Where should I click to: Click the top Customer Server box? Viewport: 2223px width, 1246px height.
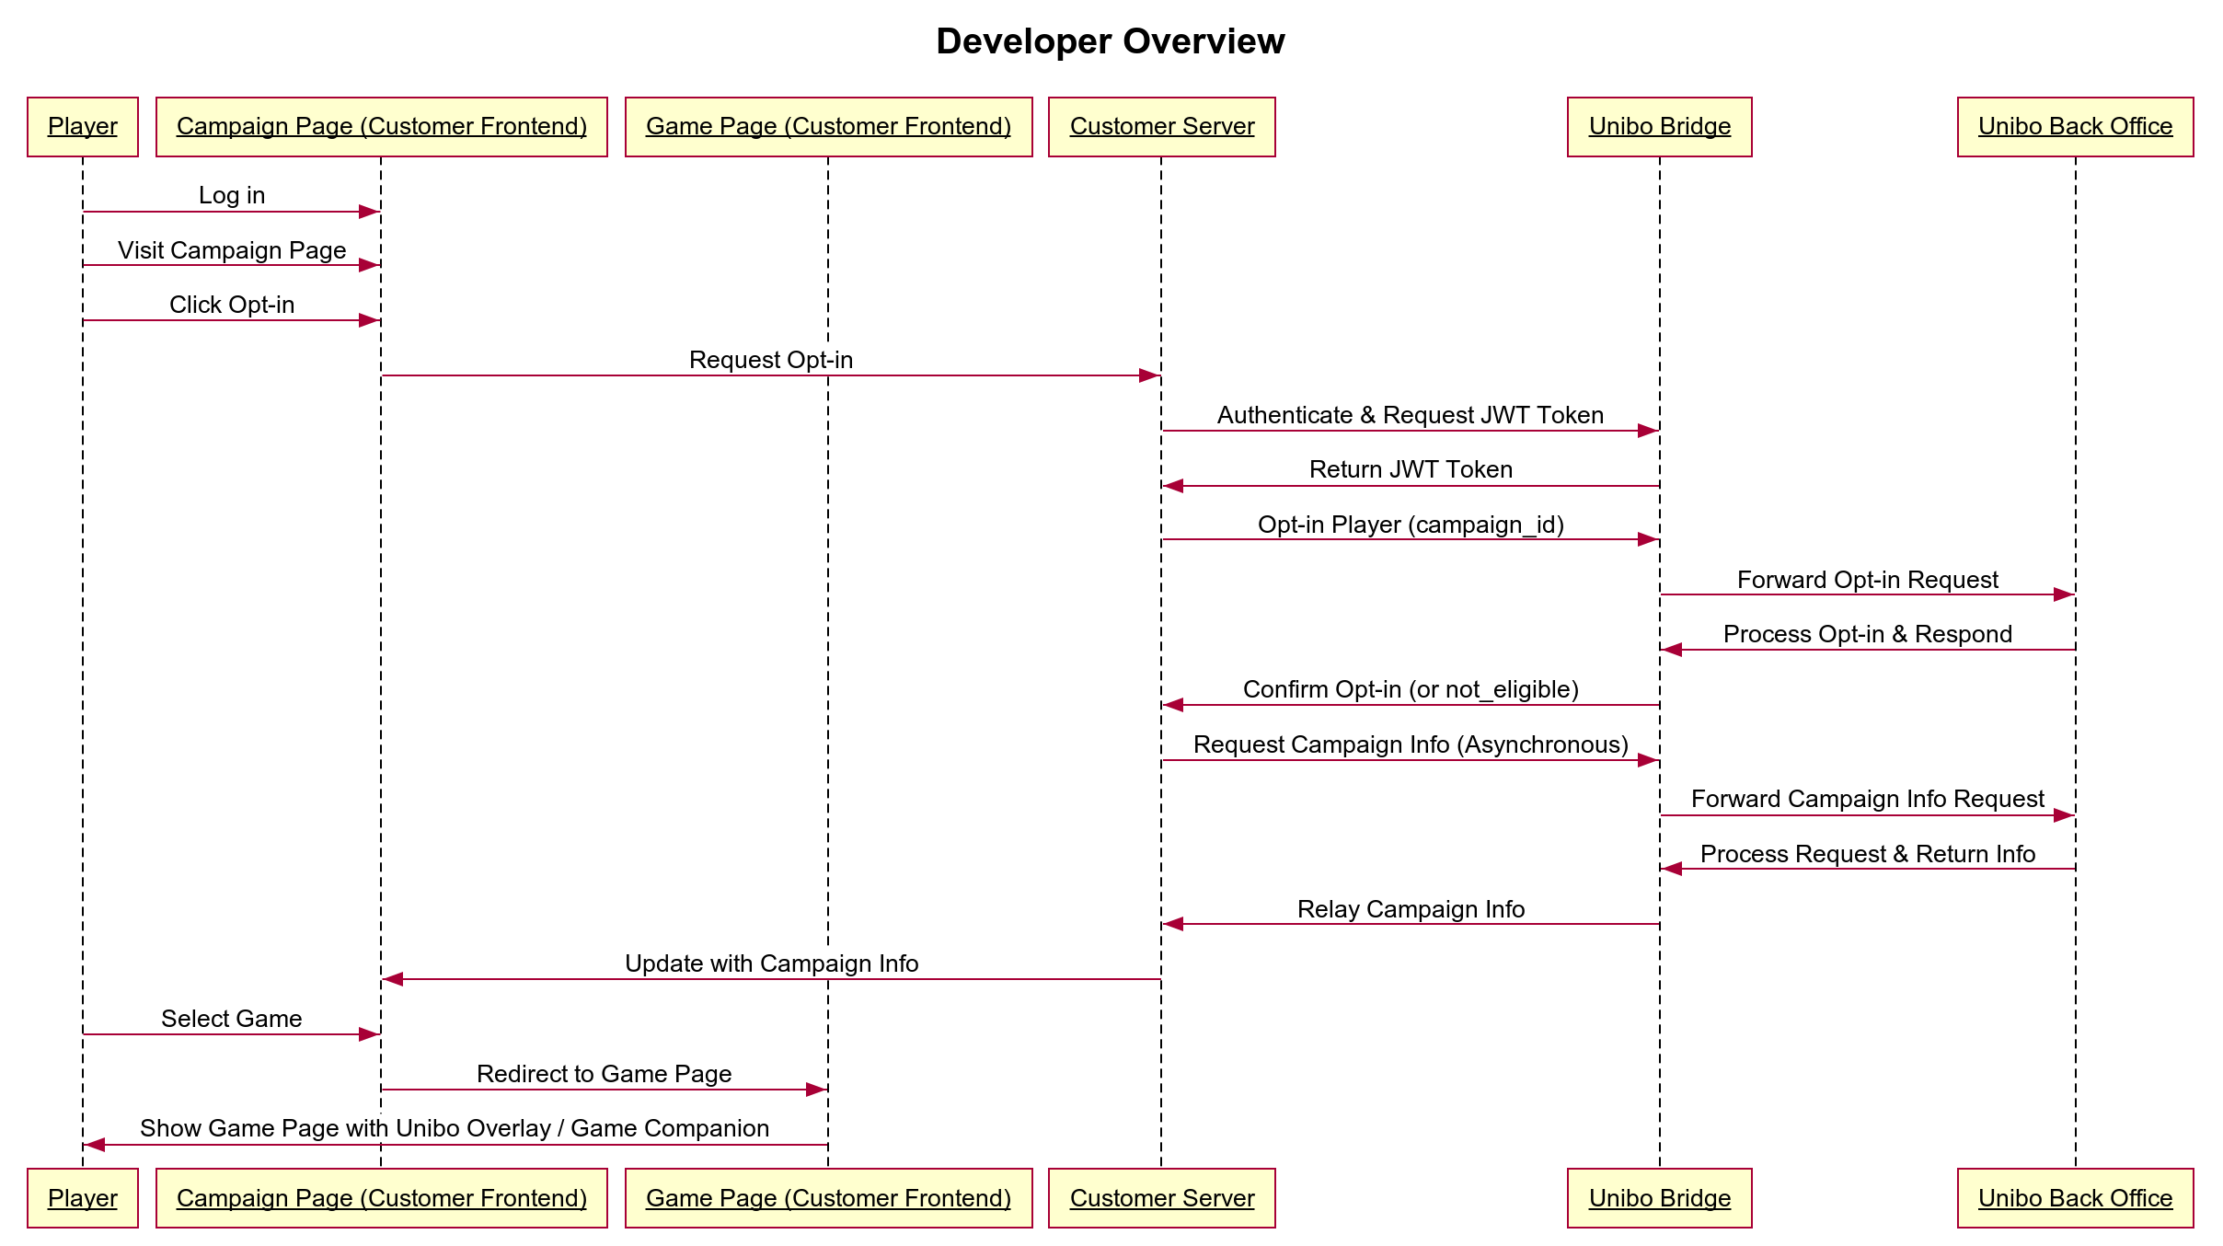point(1161,127)
